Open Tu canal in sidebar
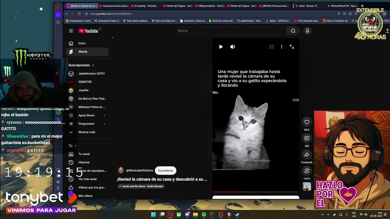Image resolution: width=390 pixels, height=219 pixels. (x=87, y=154)
